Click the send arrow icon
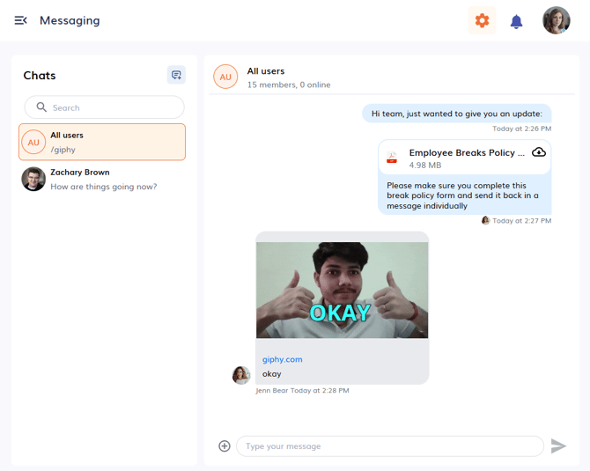The image size is (590, 471). click(x=558, y=445)
